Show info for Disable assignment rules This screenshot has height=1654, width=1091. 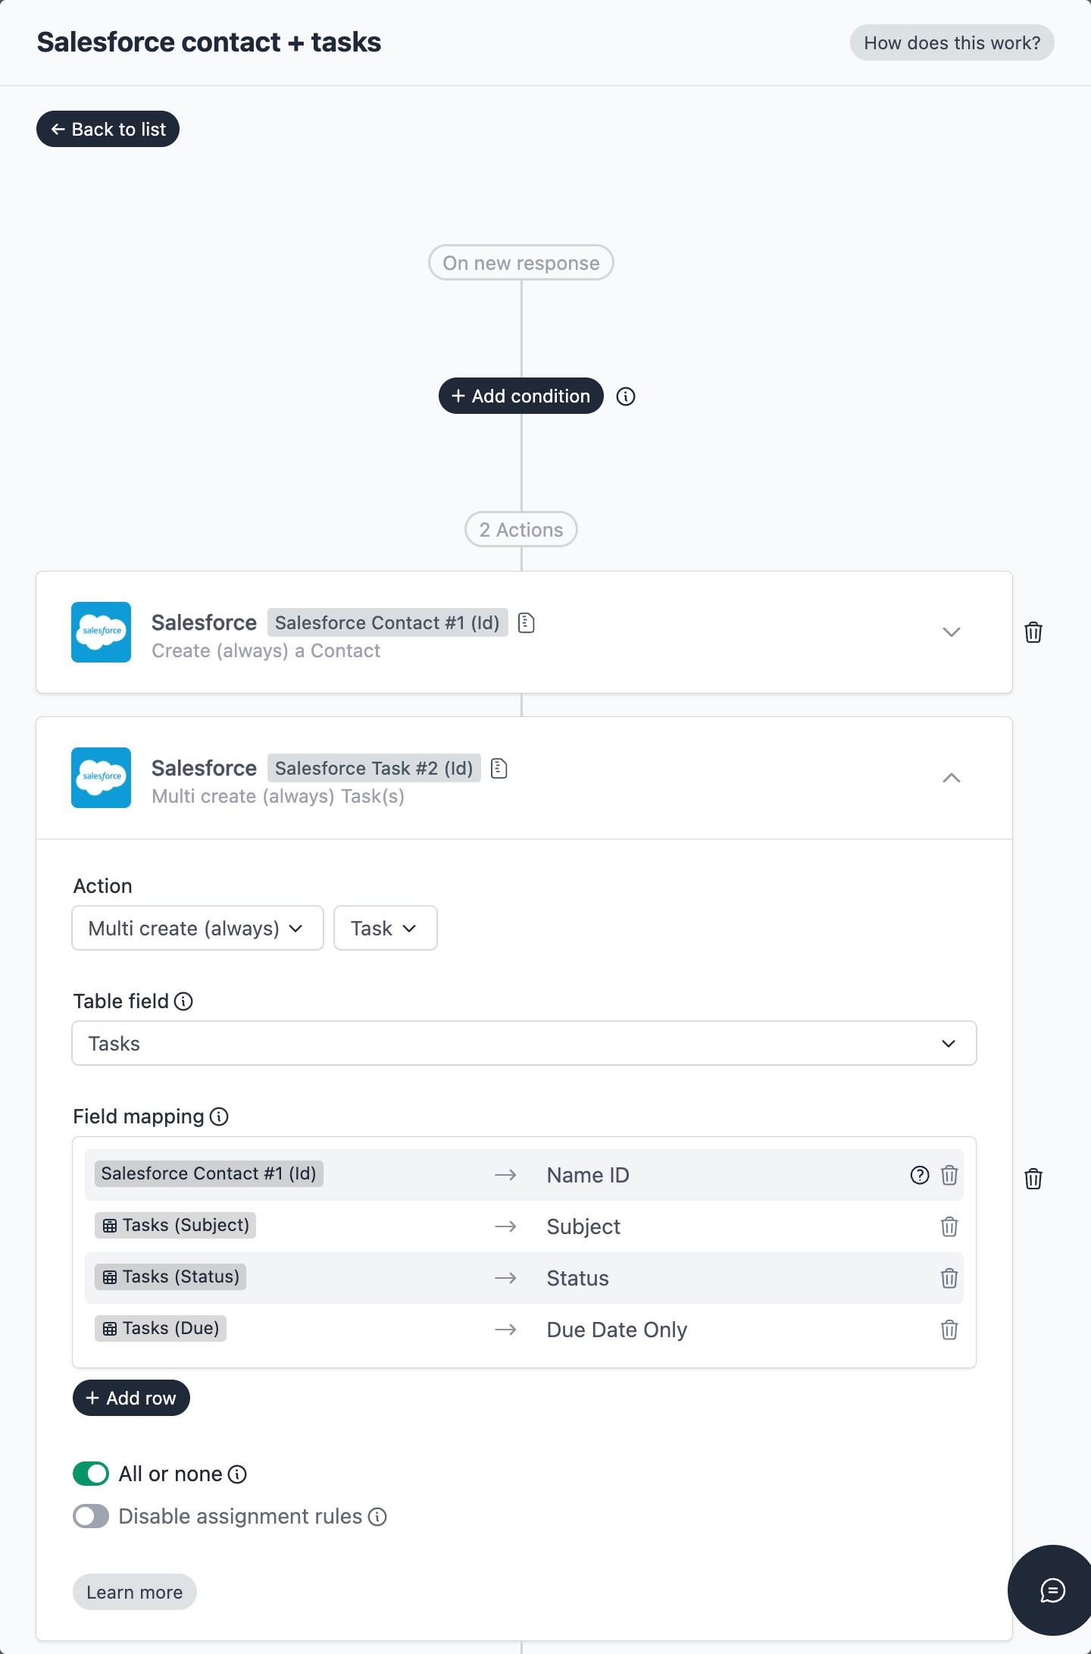377,1517
